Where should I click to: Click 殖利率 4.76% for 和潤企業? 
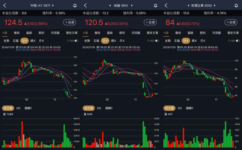215,13
